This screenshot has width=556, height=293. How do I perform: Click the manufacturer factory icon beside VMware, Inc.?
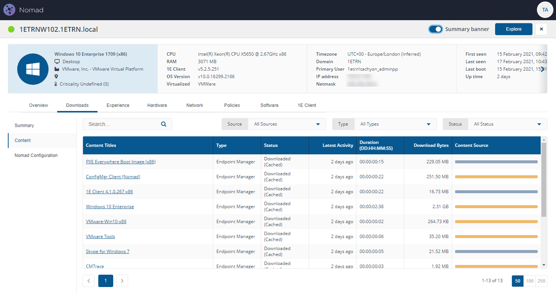coord(57,69)
